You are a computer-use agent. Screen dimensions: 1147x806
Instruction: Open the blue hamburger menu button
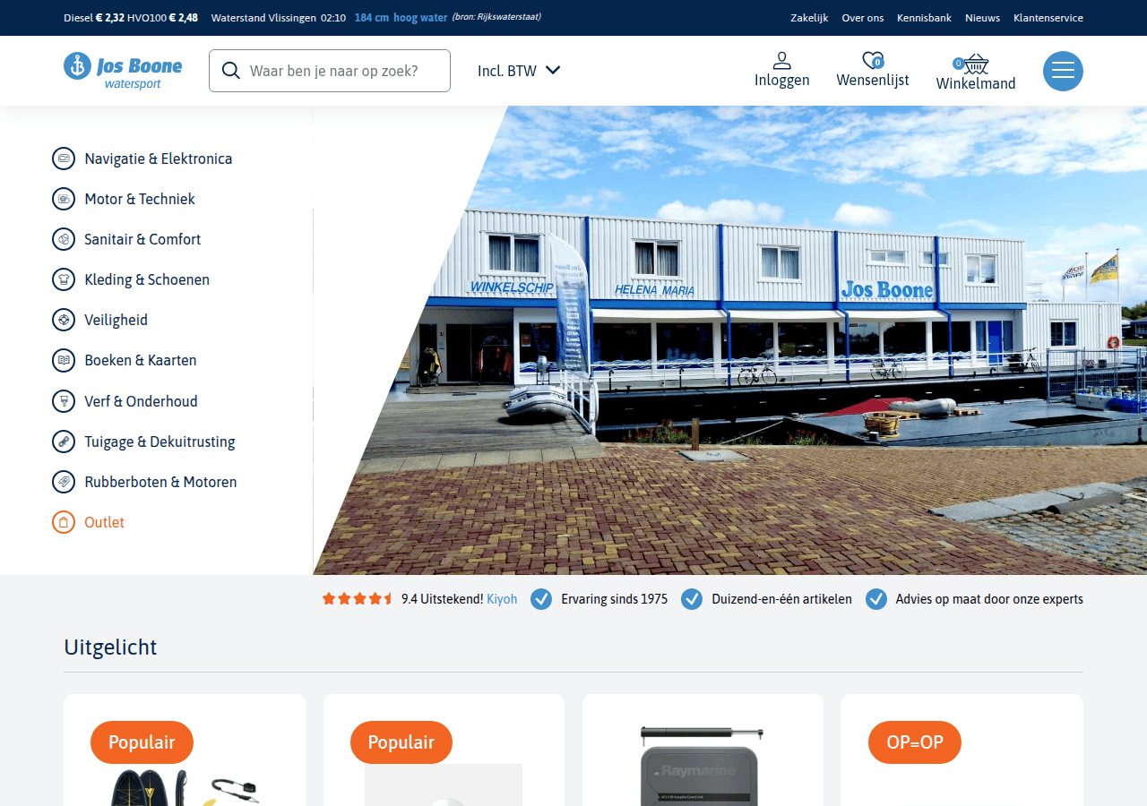pyautogui.click(x=1063, y=71)
